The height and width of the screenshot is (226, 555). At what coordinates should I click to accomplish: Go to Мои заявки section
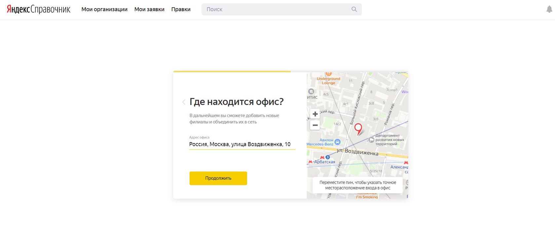[x=149, y=9]
